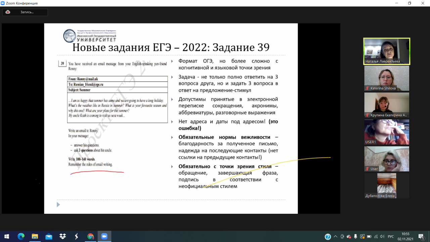This screenshot has height=242, width=430.
Task: Open the volume control in system tray
Action: [382, 237]
